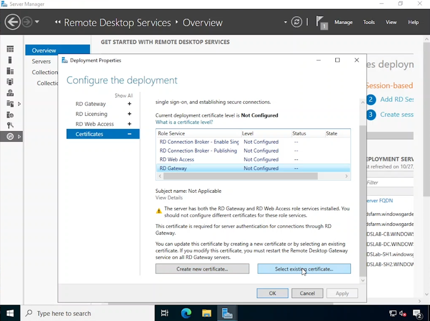The height and width of the screenshot is (321, 430).
Task: Expand the RD Gateway section
Action: coord(129,104)
